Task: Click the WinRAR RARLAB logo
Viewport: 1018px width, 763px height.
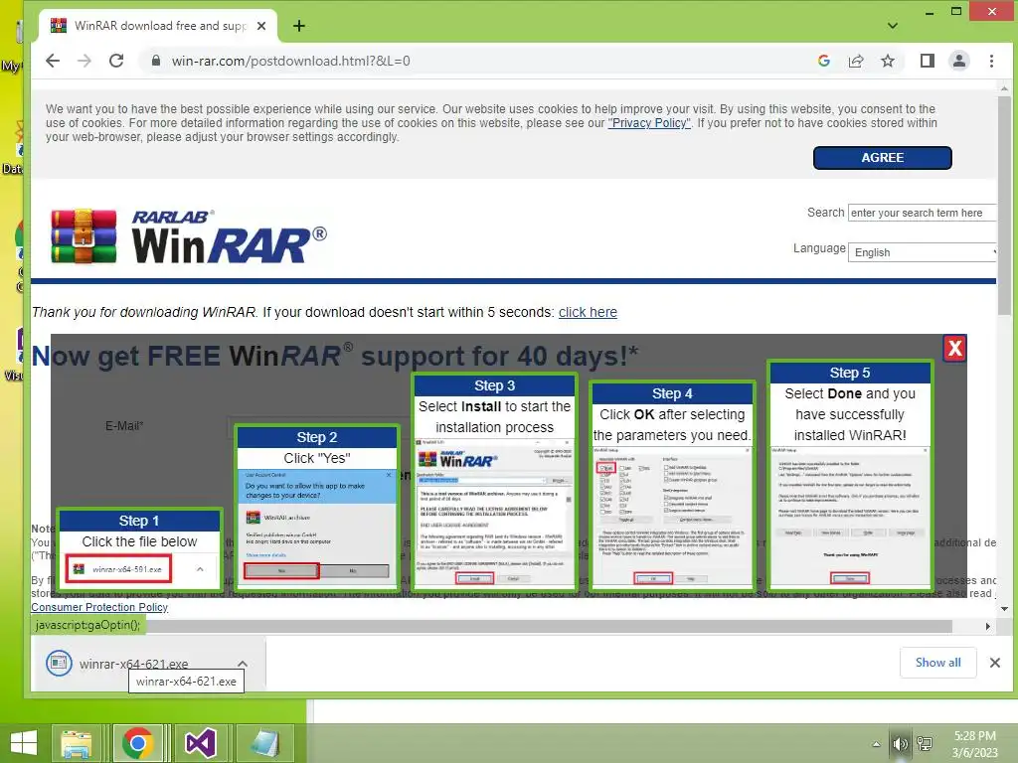Action: tap(188, 236)
